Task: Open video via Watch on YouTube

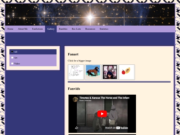Action: pyautogui.click(x=117, y=128)
